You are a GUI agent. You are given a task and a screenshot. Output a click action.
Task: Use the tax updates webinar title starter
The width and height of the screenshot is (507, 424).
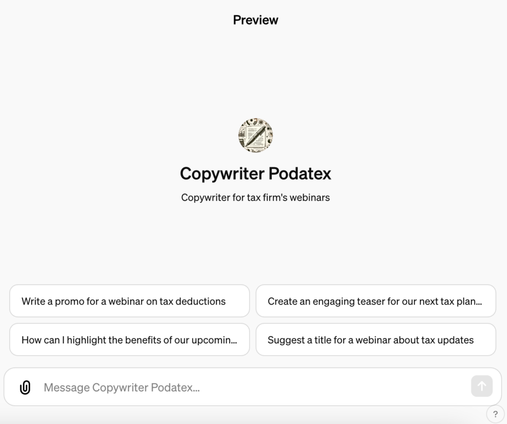tap(375, 340)
